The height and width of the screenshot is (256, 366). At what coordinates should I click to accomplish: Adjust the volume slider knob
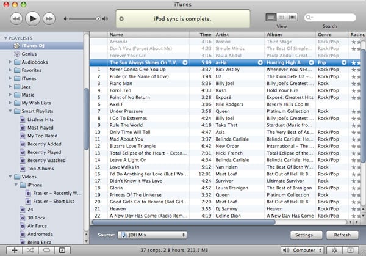98,19
